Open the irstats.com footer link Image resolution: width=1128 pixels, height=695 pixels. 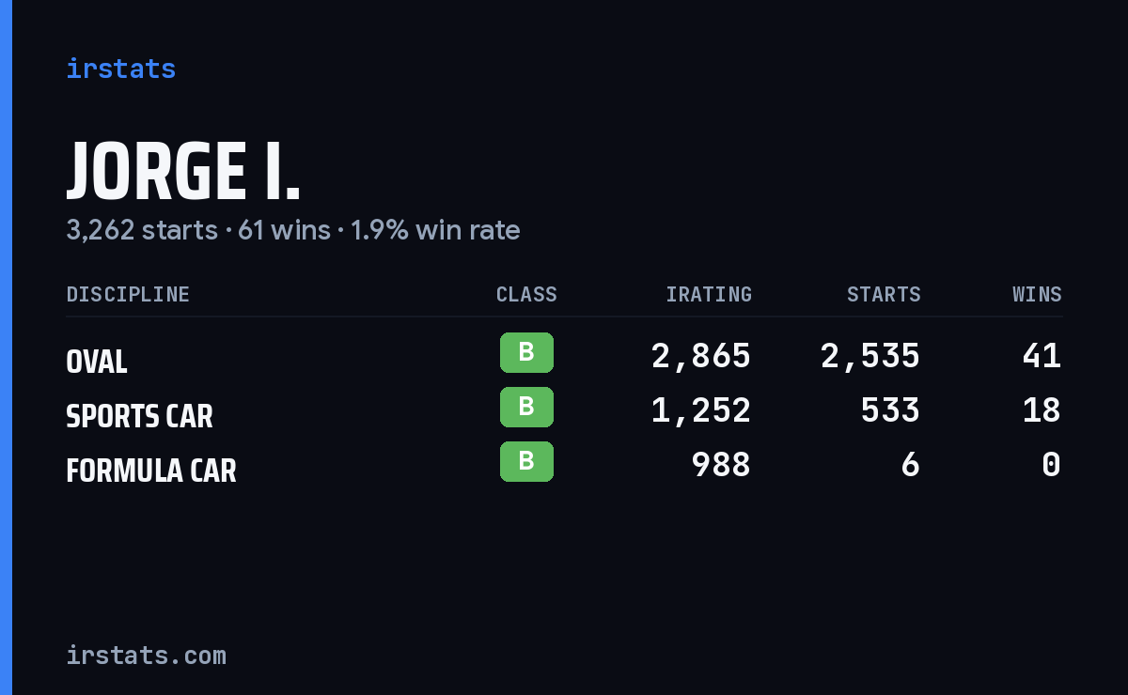point(146,655)
